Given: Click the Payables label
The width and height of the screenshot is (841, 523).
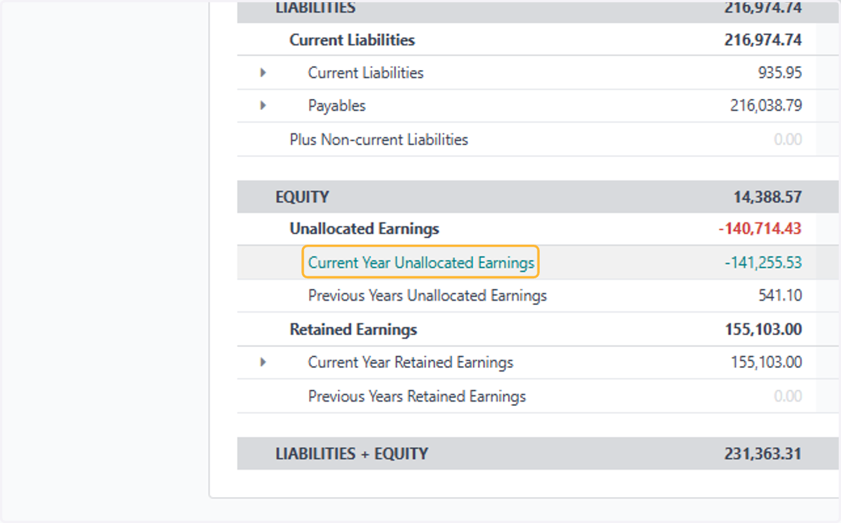Looking at the screenshot, I should click(x=337, y=106).
